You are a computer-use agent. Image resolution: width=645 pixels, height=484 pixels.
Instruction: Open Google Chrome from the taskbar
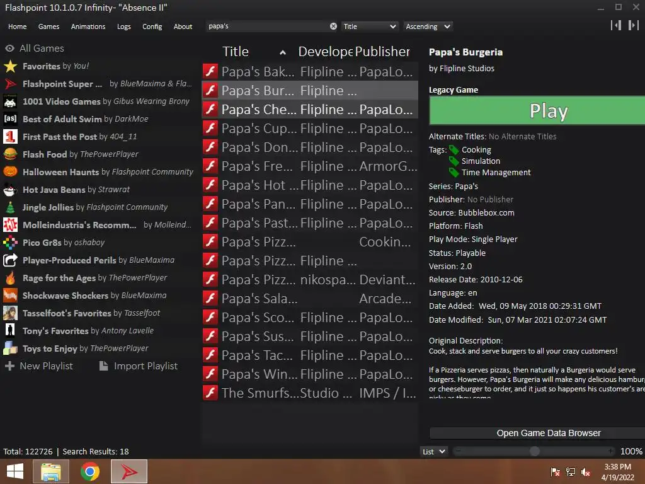coord(90,471)
